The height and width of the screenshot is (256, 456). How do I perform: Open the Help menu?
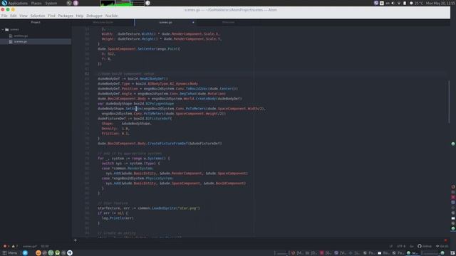79,16
